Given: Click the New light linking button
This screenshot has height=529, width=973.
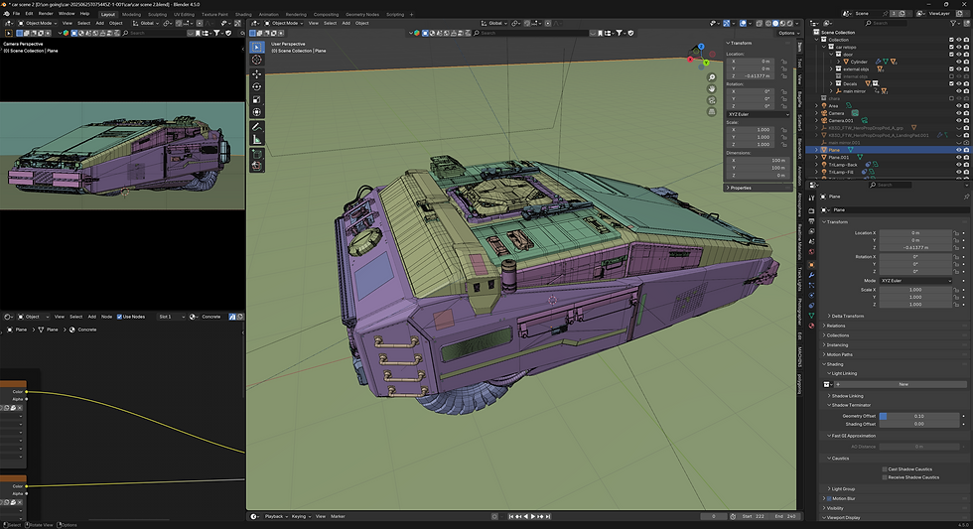Looking at the screenshot, I should [x=903, y=383].
